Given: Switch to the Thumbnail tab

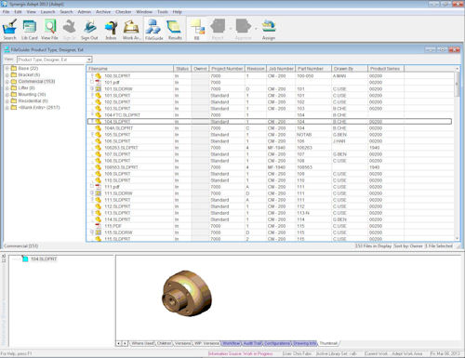Looking at the screenshot, I should 328,343.
